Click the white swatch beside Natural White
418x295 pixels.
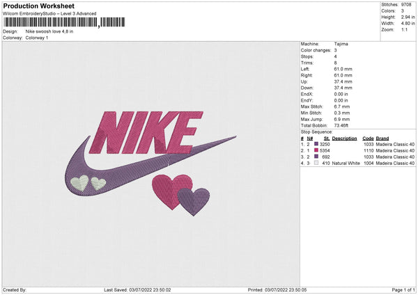(316, 163)
